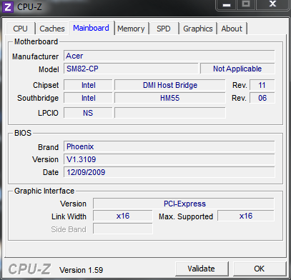The height and width of the screenshot is (280, 291).
Task: Click the chipset revision value 11
Action: click(x=262, y=85)
